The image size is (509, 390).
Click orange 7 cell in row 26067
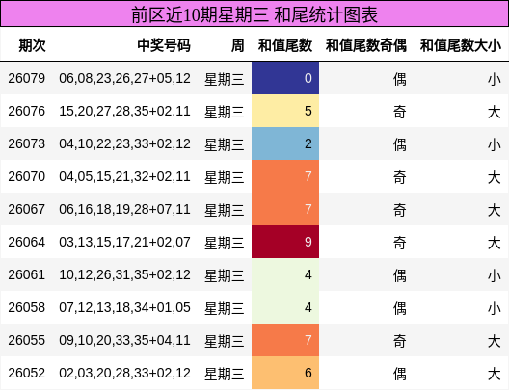click(x=285, y=209)
